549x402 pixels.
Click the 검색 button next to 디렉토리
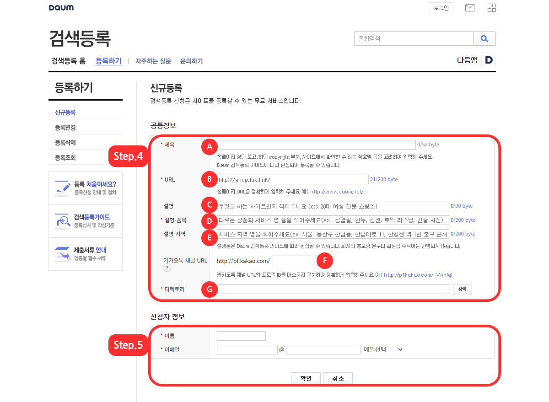pyautogui.click(x=462, y=289)
